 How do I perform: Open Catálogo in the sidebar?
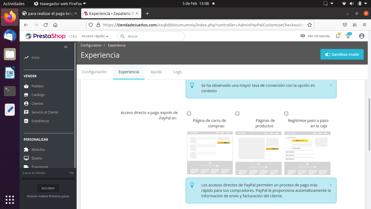[38, 95]
